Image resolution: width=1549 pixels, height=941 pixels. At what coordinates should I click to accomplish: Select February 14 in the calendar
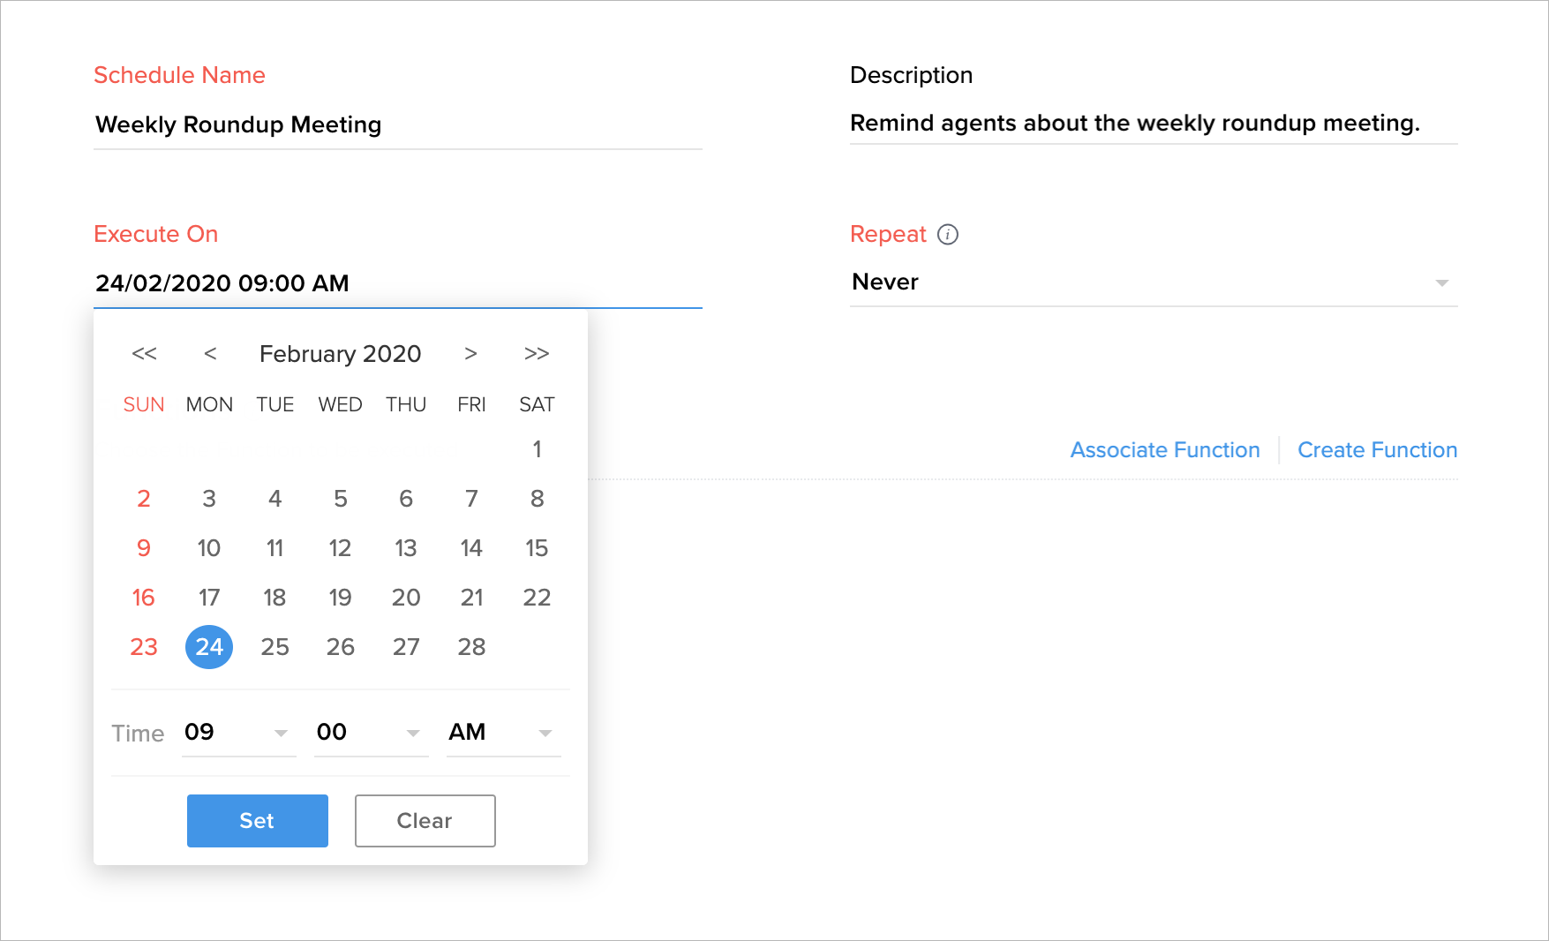tap(472, 548)
